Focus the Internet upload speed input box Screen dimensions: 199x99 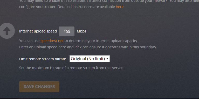pos(67,31)
